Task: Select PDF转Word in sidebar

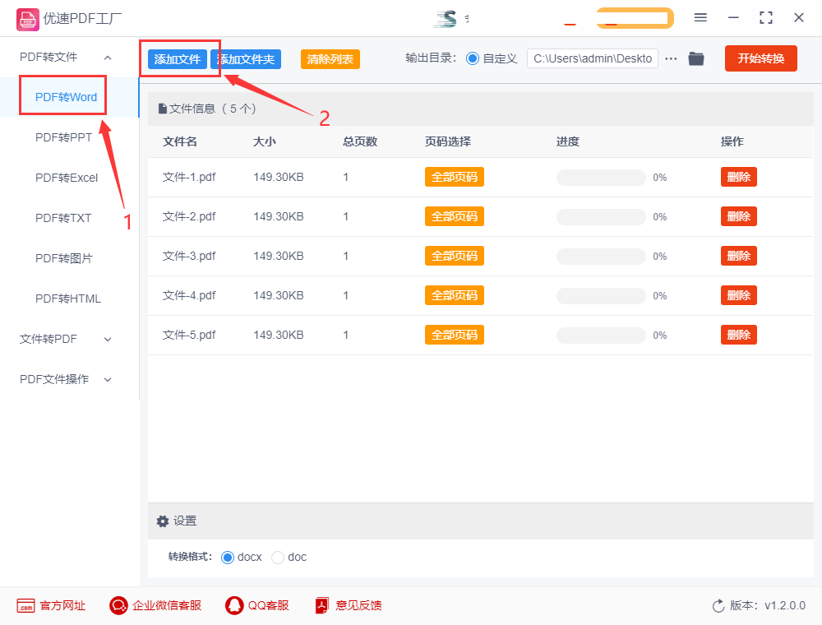Action: (66, 97)
